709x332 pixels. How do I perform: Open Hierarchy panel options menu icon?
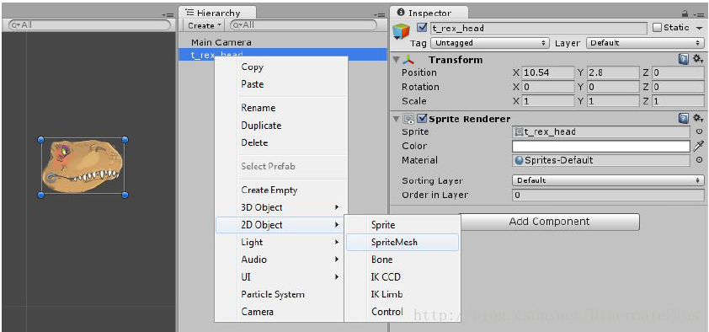click(380, 14)
